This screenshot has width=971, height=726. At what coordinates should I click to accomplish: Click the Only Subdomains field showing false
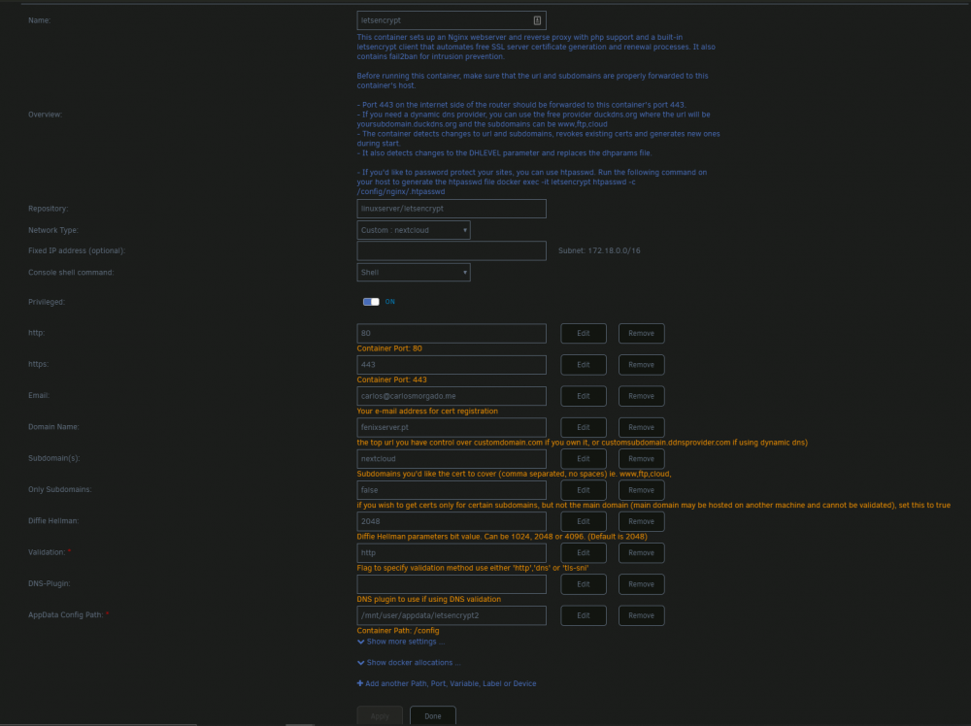(452, 490)
